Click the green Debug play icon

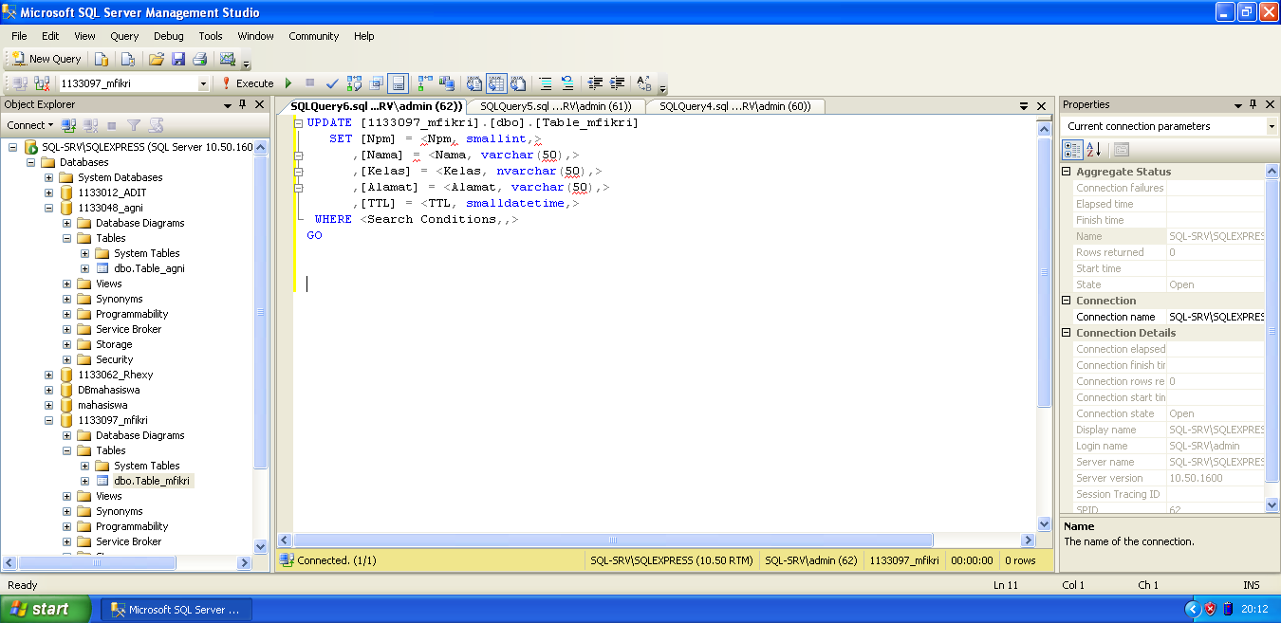288,83
